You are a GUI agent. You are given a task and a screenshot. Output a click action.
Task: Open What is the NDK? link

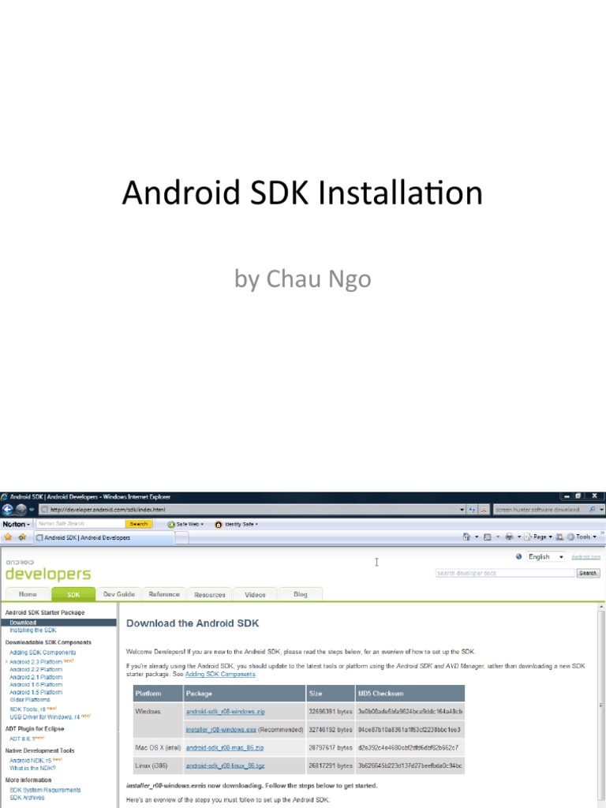coord(32,768)
